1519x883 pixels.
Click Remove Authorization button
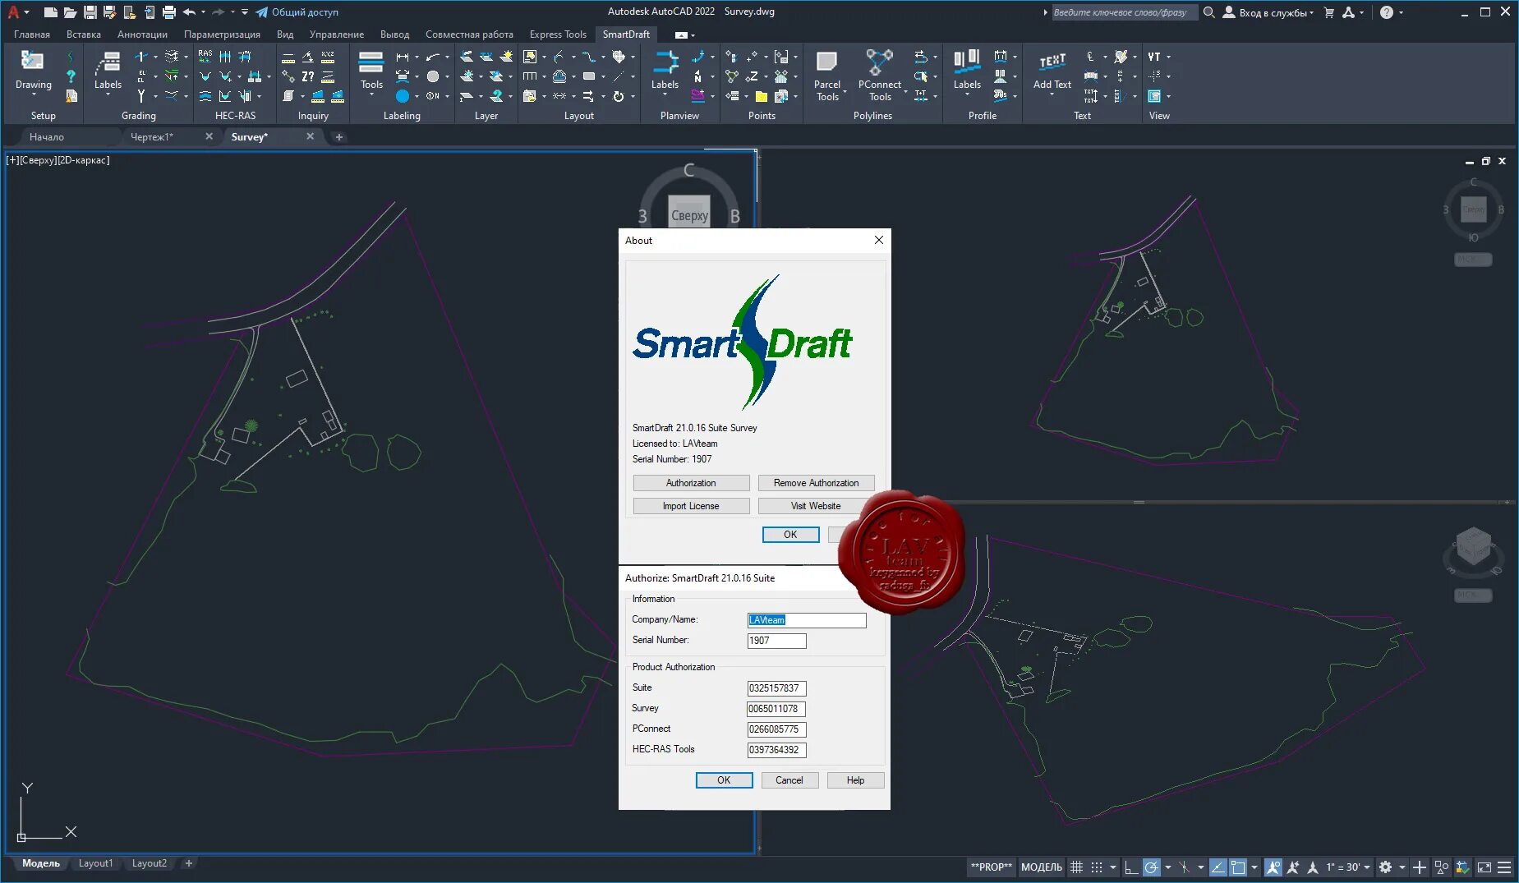pos(816,483)
